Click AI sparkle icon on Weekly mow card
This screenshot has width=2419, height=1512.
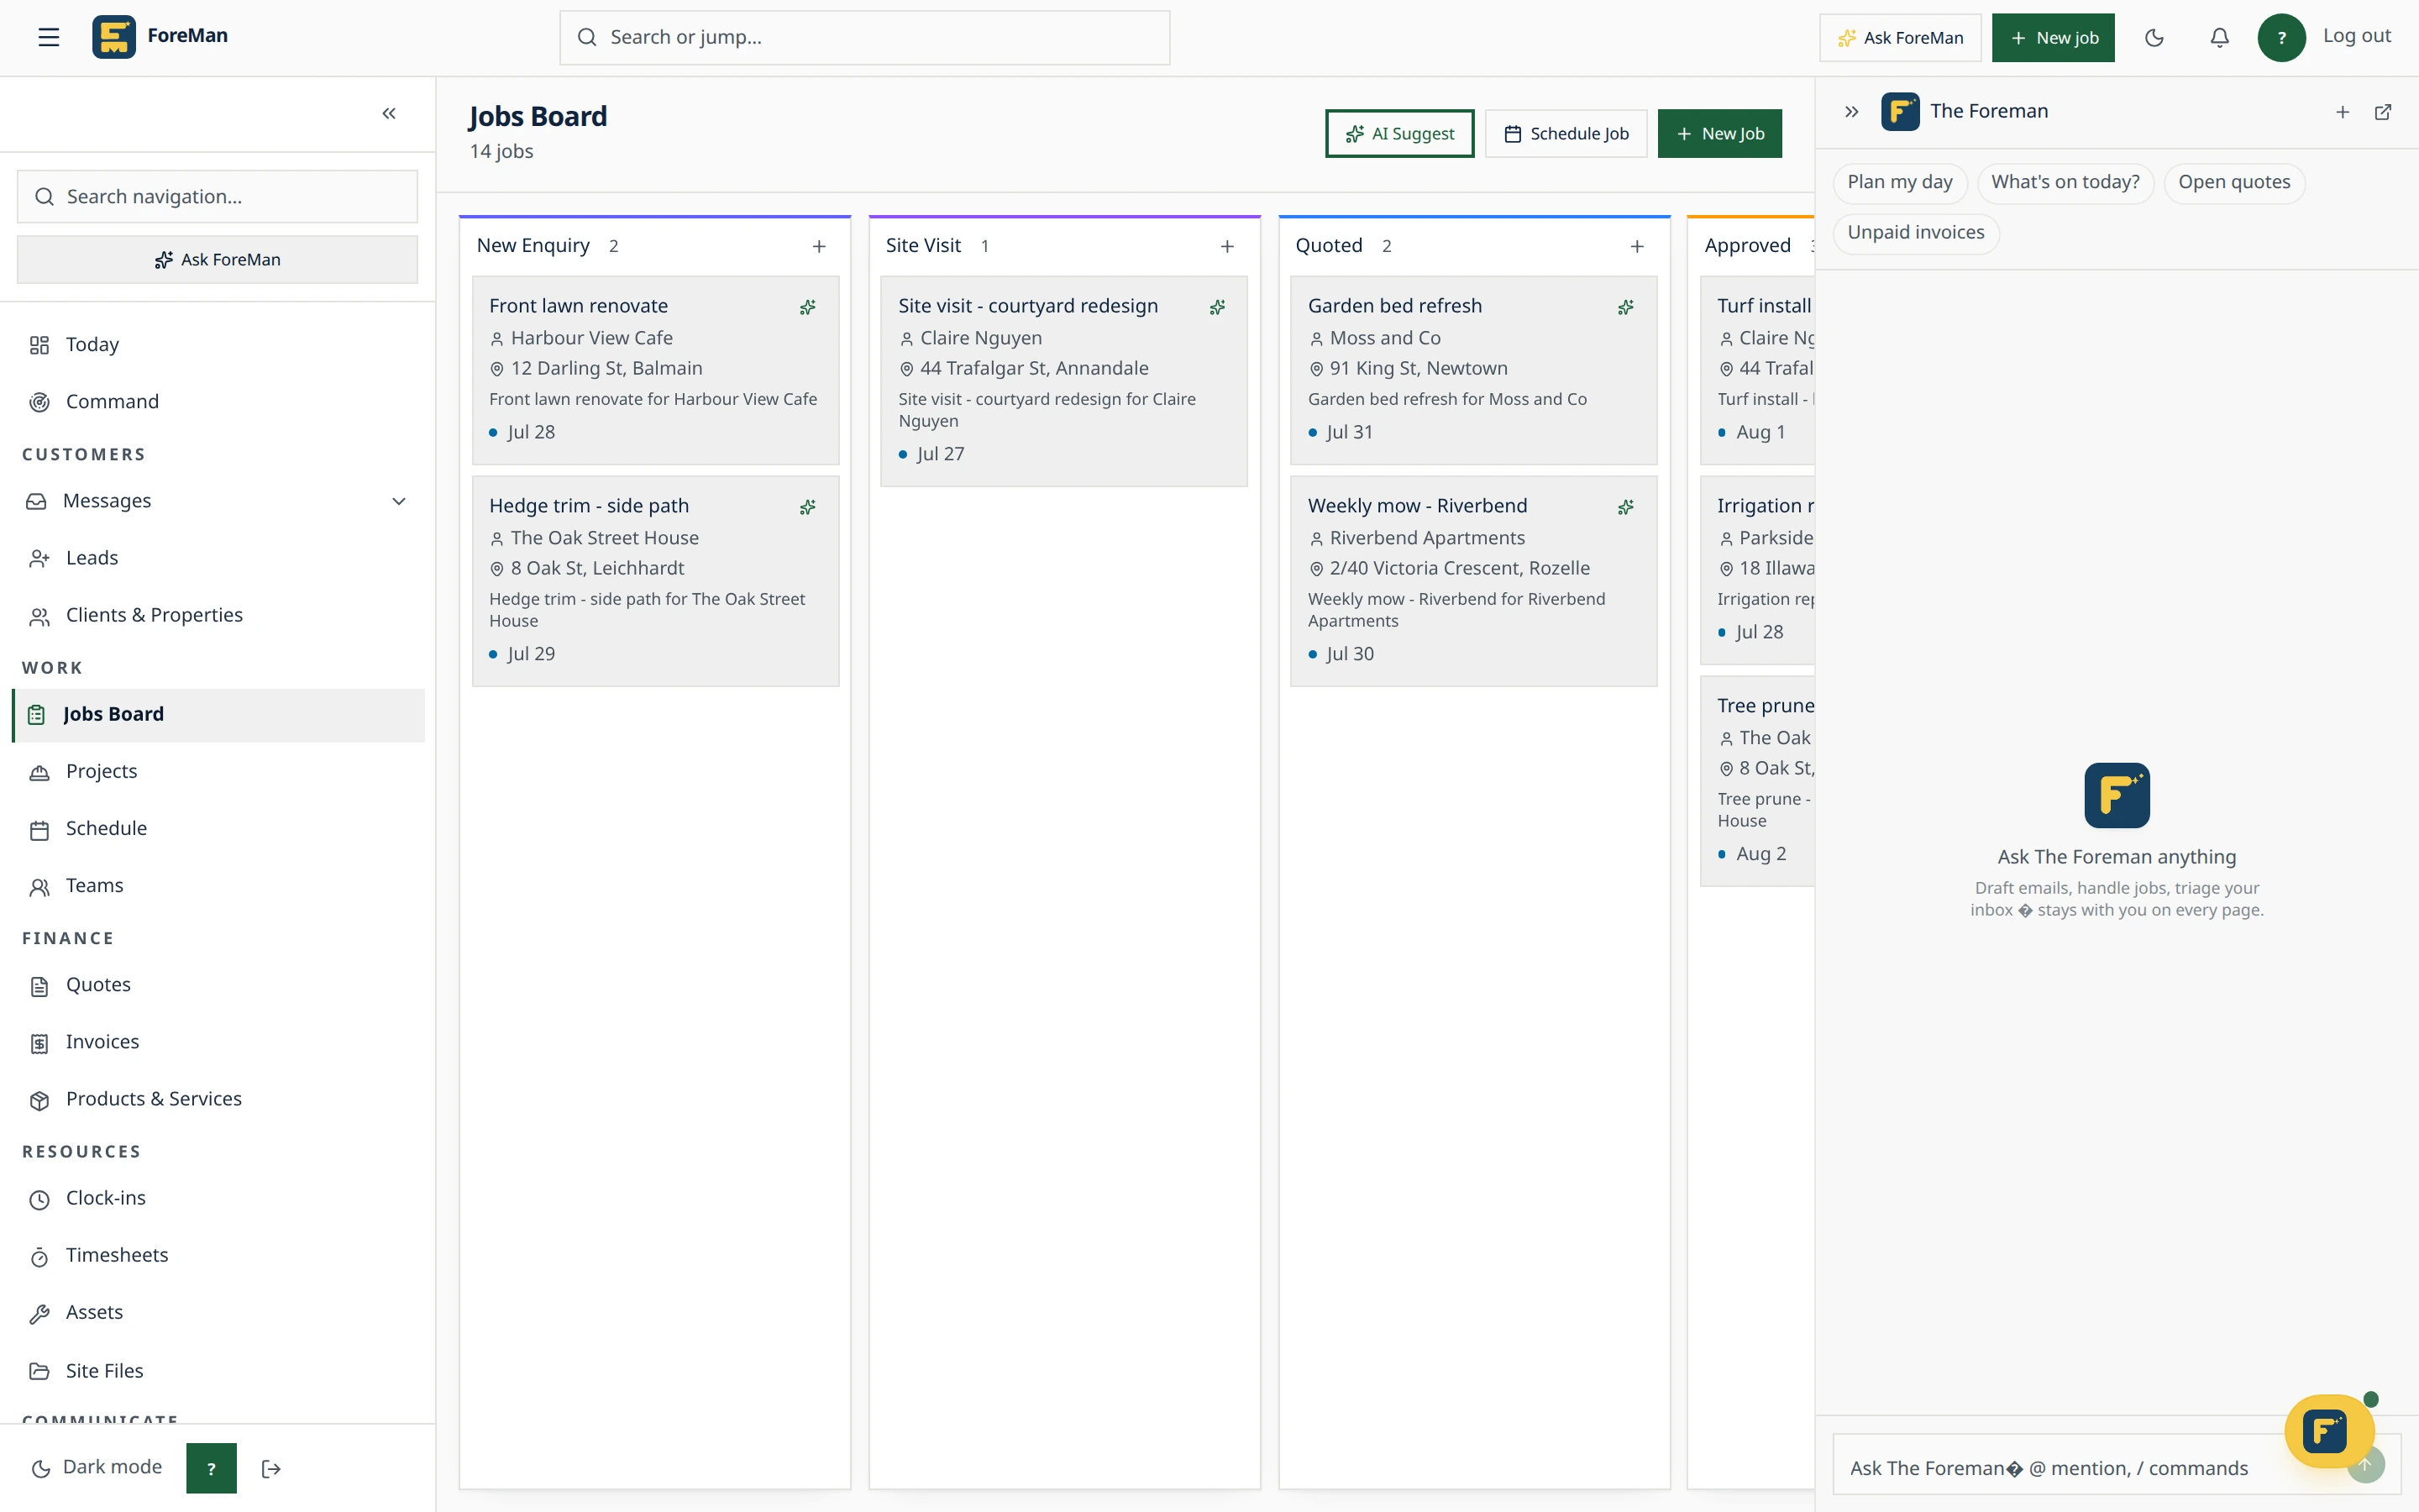(1626, 507)
